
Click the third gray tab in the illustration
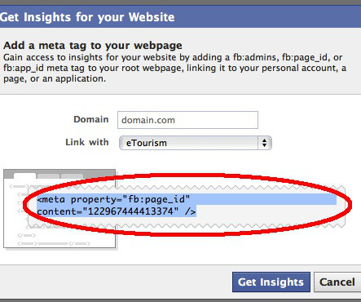pos(72,176)
